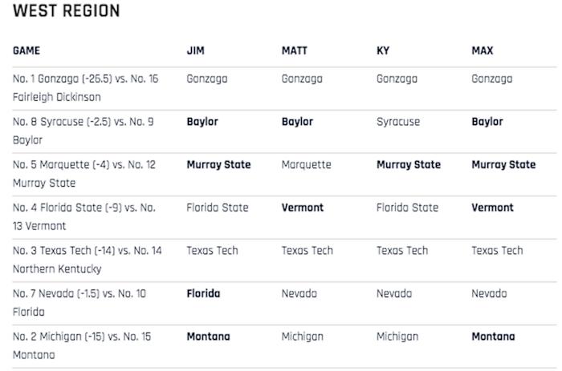Viewport: 562px width, 371px height.
Task: Click Jim's bold Baylor pick
Action: 202,122
